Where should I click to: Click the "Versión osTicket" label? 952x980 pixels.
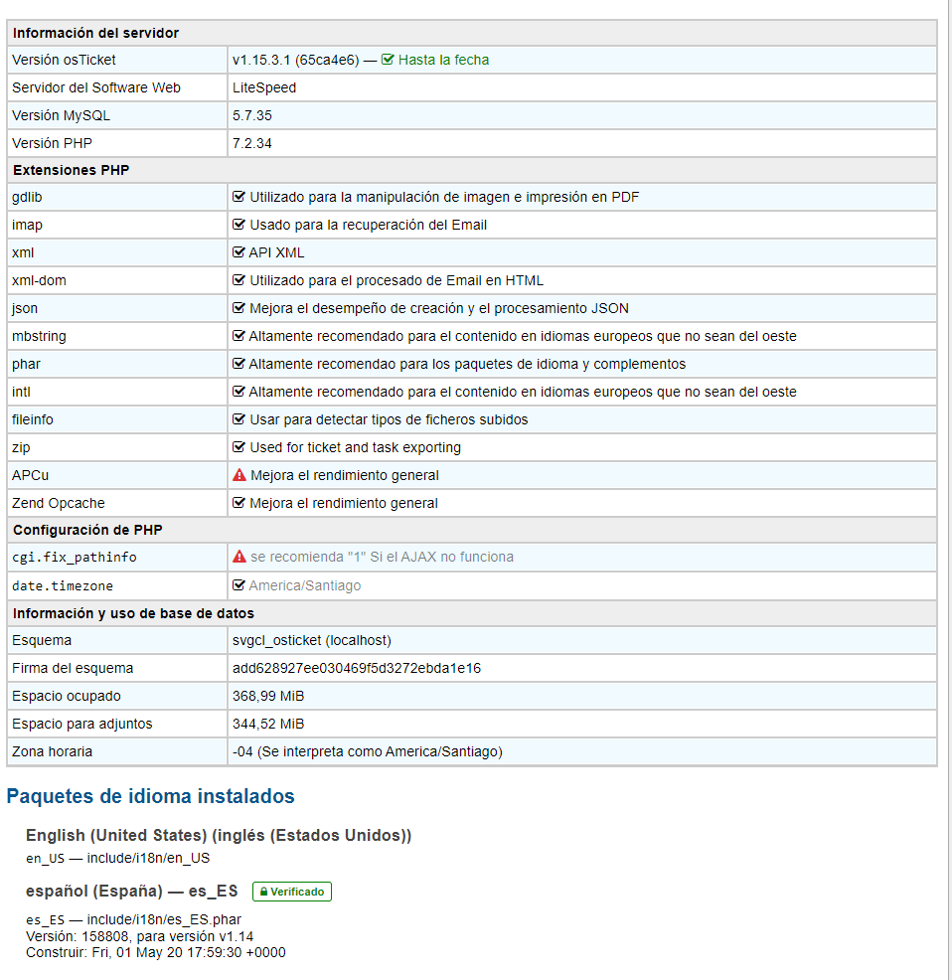coord(64,60)
